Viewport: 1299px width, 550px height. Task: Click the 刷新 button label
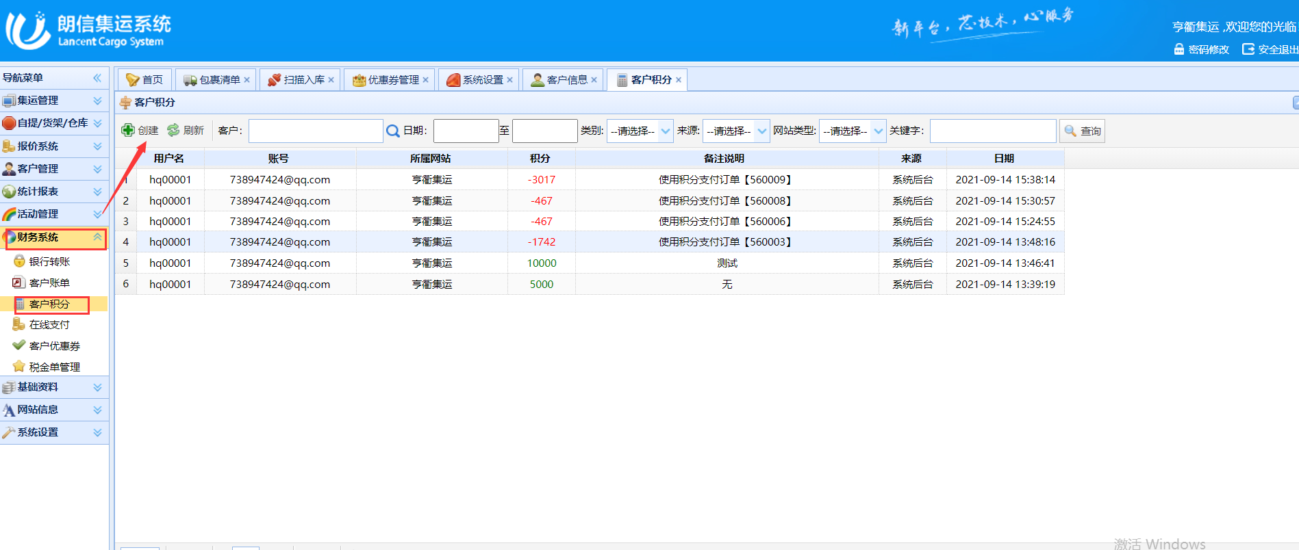click(x=194, y=130)
